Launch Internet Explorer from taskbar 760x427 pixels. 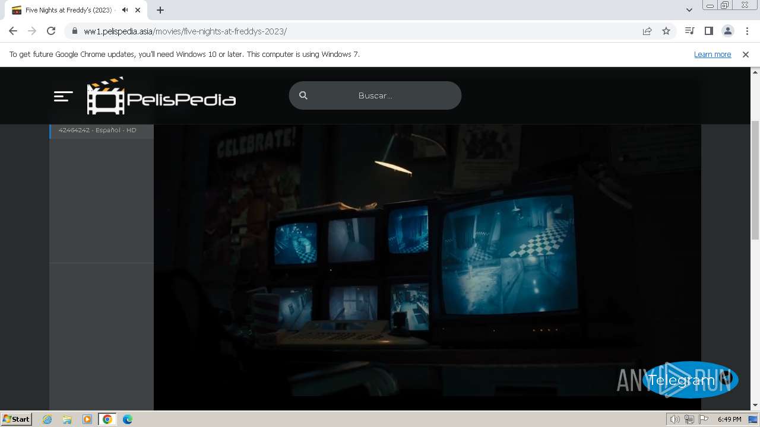click(47, 419)
